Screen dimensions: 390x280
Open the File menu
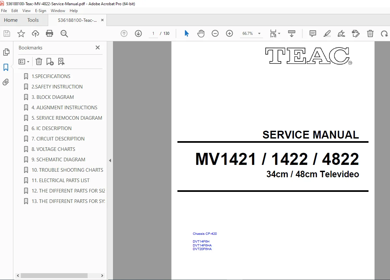4,11
